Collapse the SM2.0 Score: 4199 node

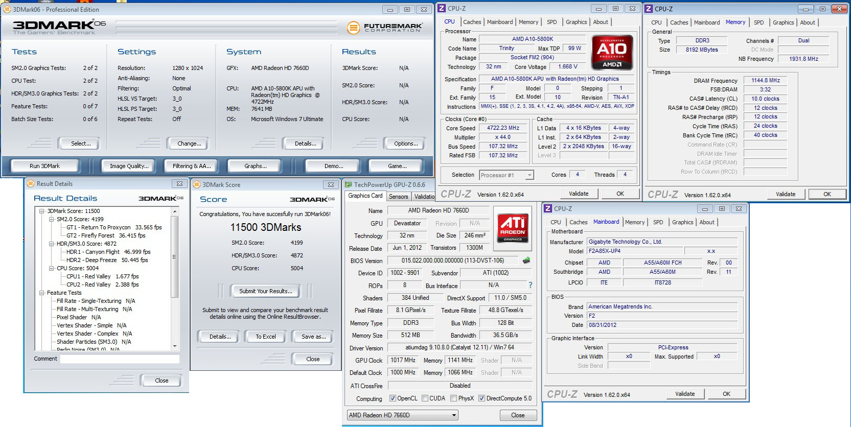point(52,219)
